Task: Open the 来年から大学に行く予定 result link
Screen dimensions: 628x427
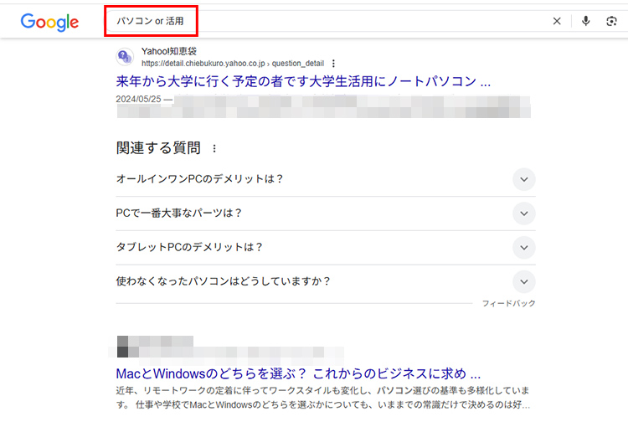Action: [x=303, y=82]
